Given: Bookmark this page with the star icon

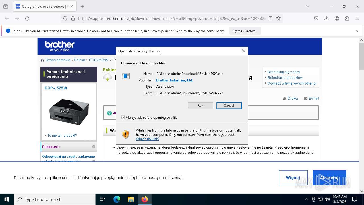Looking at the screenshot, I should pos(278,18).
